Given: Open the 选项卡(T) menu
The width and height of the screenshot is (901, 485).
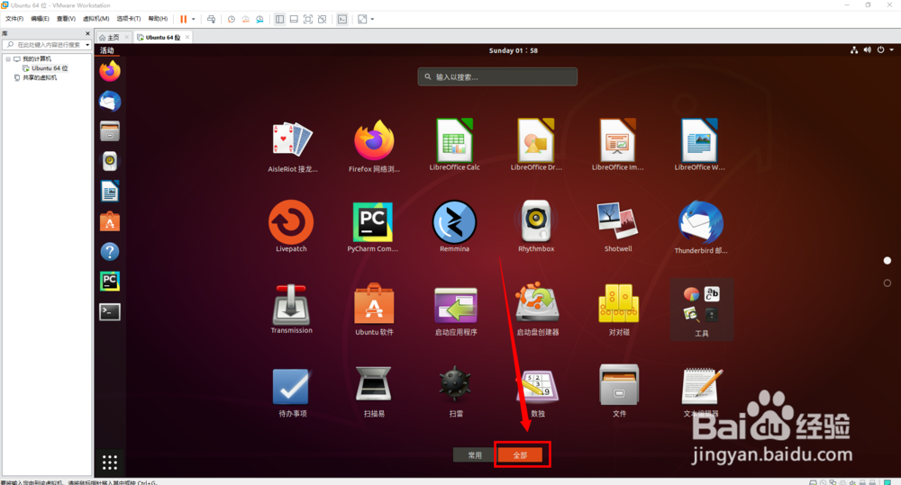Looking at the screenshot, I should 128,19.
